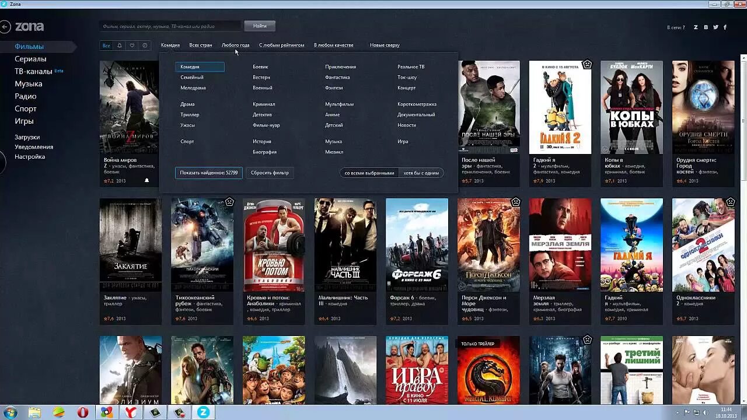
Task: Click the 'Мальчишник: Часть III' title text
Action: tap(343, 300)
